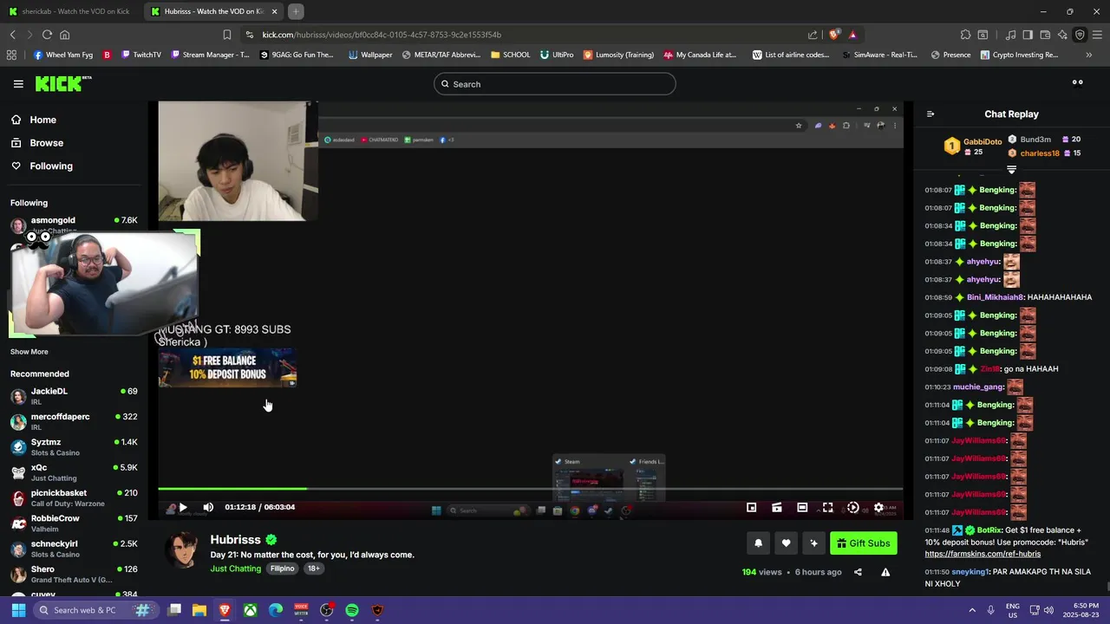Open Brave Wallet icon
The image size is (1110, 624).
(1045, 35)
